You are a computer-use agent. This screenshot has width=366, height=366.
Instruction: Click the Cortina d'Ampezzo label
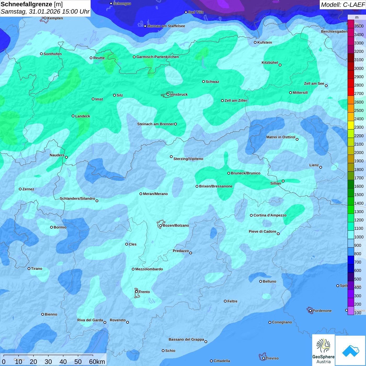(x=270, y=215)
